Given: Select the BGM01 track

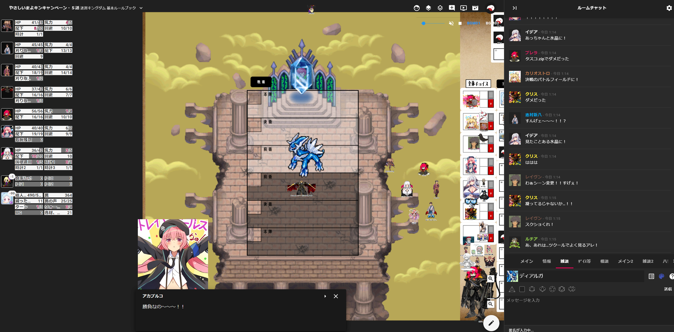Looking at the screenshot, I should point(473,23).
